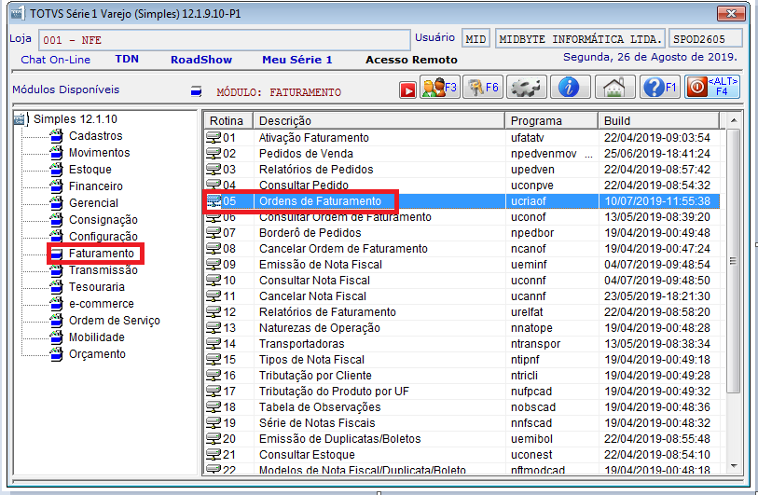Open the TDN link
The height and width of the screenshot is (495, 758).
pos(127,60)
